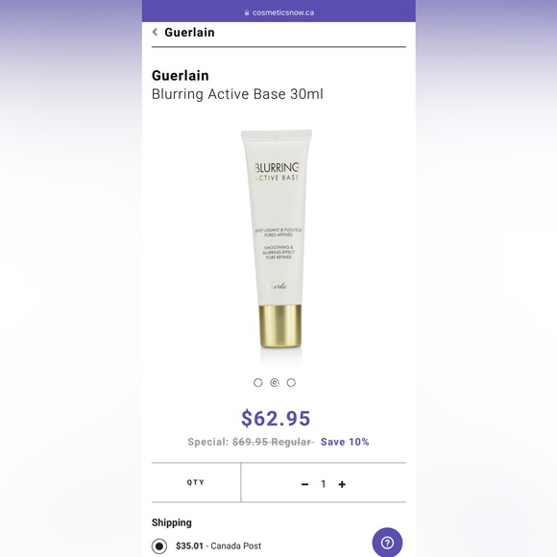Click the Shipping section heading
The image size is (557, 557).
[x=172, y=522]
